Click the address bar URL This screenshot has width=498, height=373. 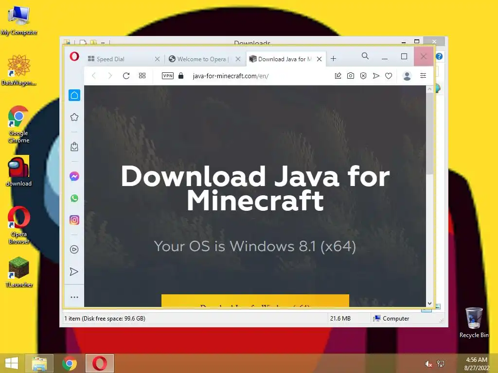[231, 76]
